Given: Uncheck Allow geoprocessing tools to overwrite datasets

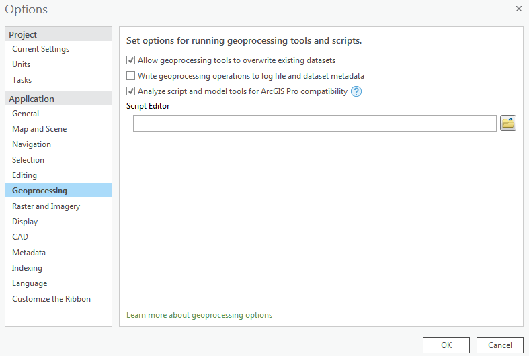Looking at the screenshot, I should click(131, 60).
